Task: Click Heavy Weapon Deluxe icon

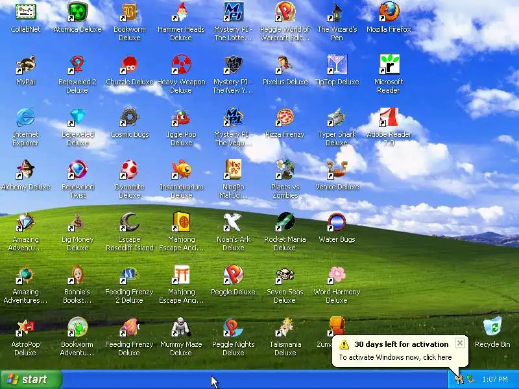Action: coord(181,64)
